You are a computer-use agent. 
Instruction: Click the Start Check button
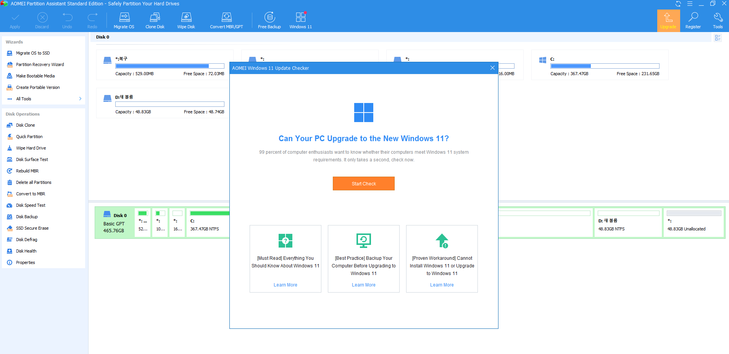point(364,183)
